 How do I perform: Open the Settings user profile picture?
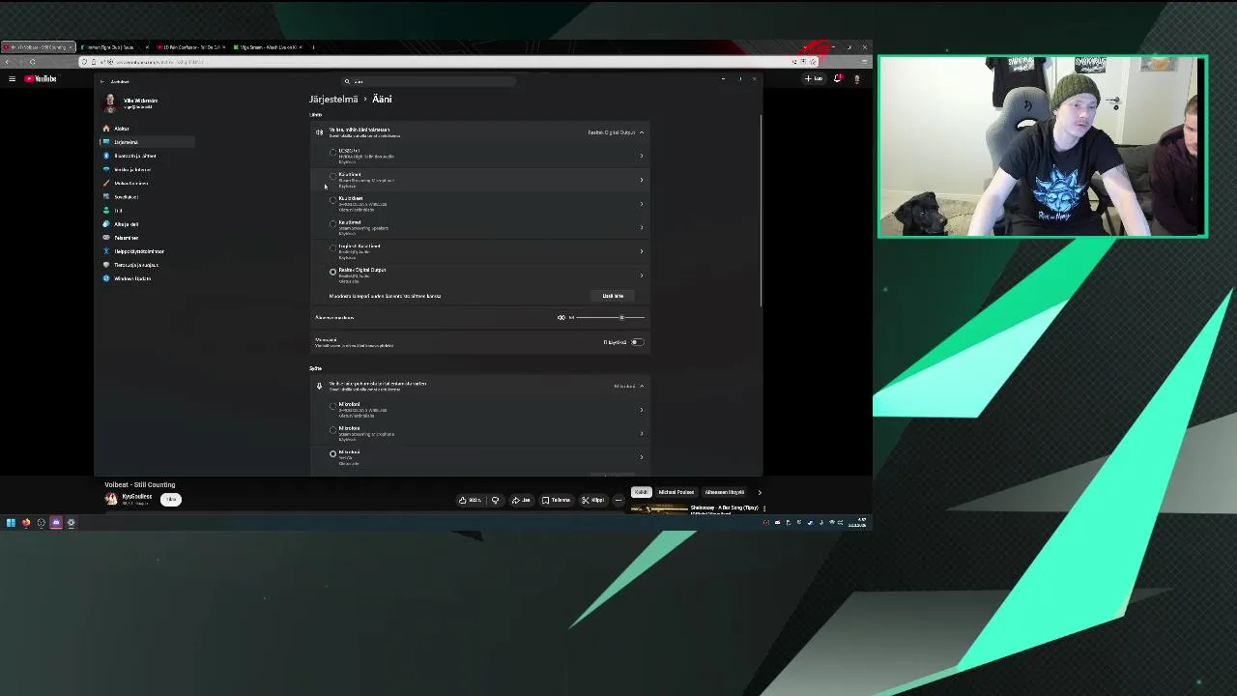(x=110, y=102)
